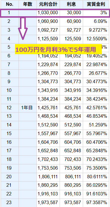
Task: Click row number 17 in No. column
Action: point(10,151)
